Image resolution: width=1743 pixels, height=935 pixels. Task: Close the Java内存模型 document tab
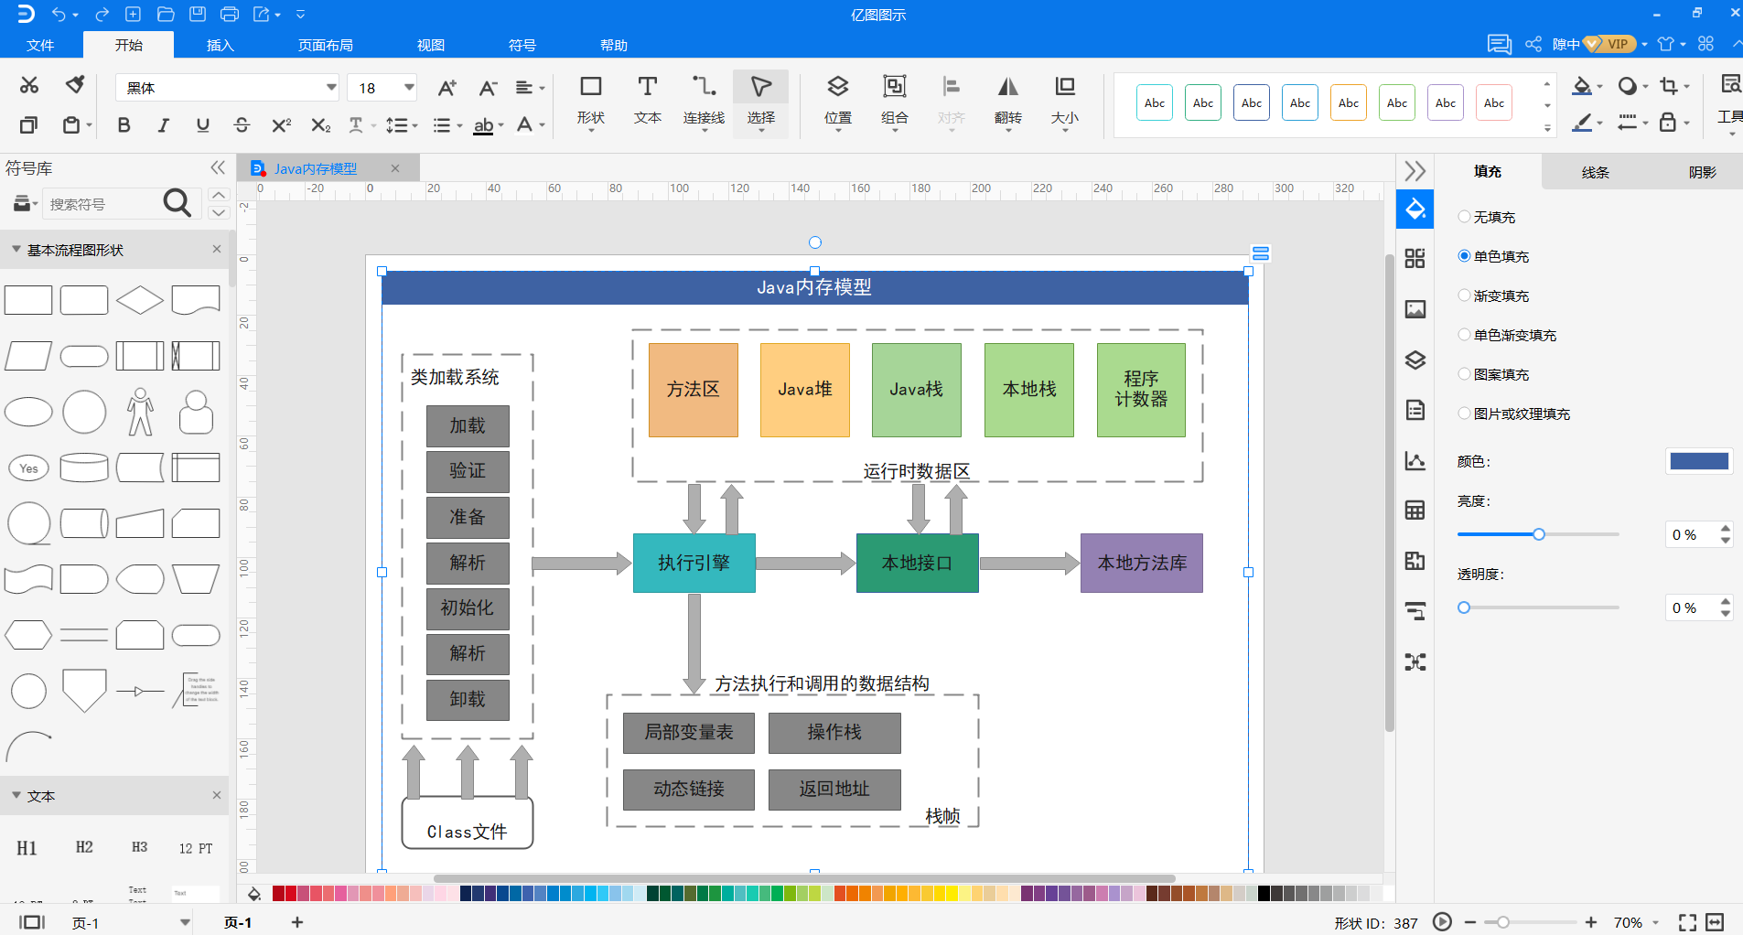395,168
